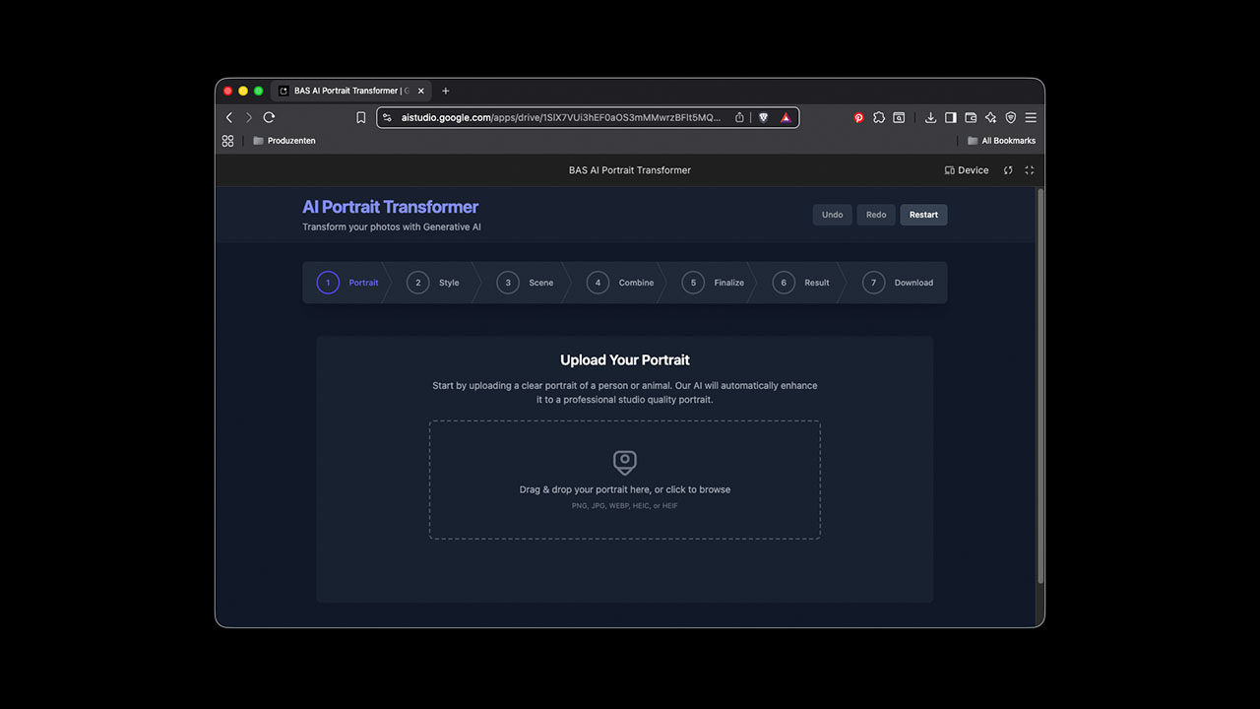Click the Brave Shields lion icon

point(763,117)
